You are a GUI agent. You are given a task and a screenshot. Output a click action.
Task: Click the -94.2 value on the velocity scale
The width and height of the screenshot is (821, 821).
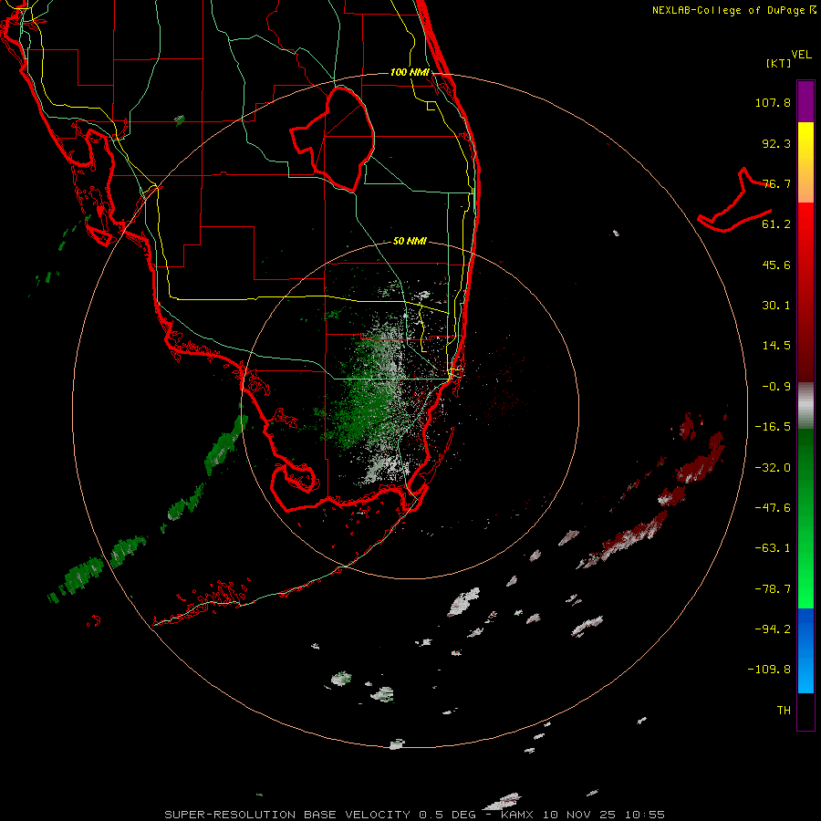pos(773,629)
